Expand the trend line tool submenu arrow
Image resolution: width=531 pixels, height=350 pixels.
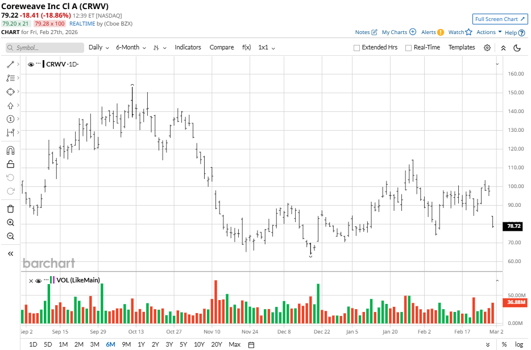point(18,64)
